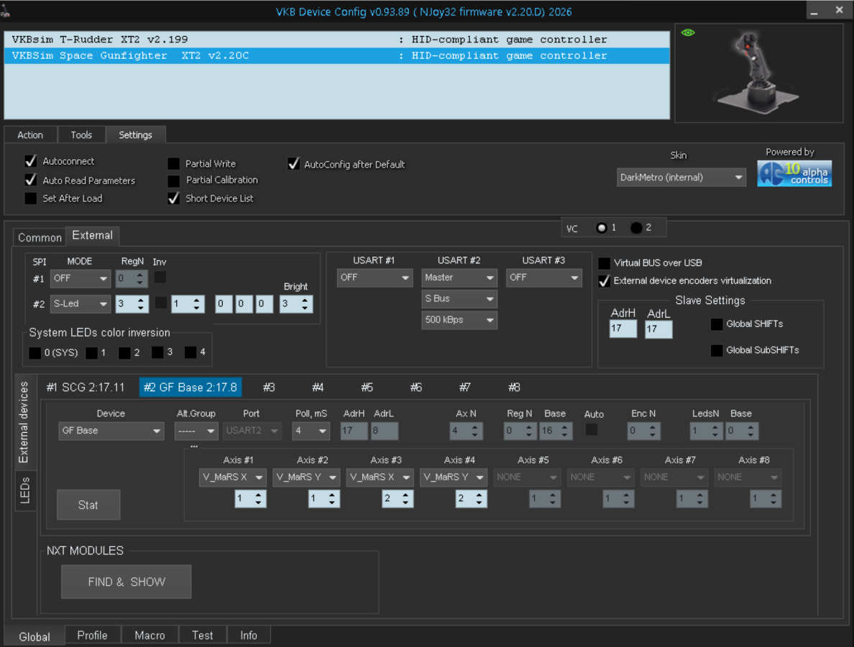This screenshot has height=647, width=854.
Task: Open Axis #1 V_MaRS X dropdown
Action: pos(232,477)
